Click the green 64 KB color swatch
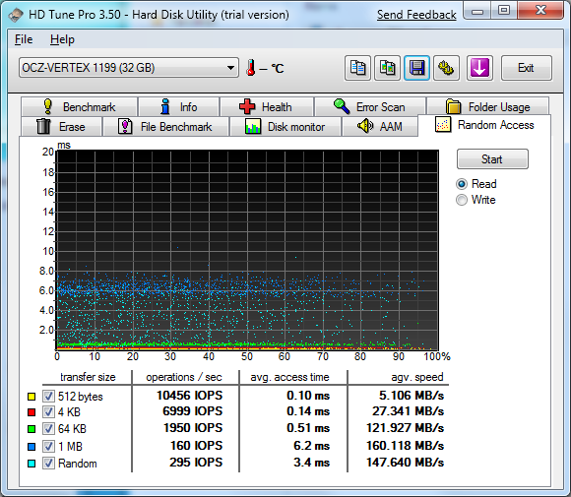The height and width of the screenshot is (497, 571). (x=32, y=429)
